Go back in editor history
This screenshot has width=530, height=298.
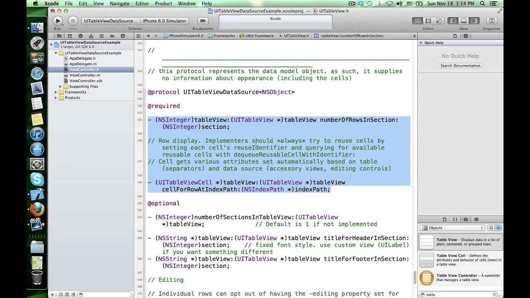148,36
